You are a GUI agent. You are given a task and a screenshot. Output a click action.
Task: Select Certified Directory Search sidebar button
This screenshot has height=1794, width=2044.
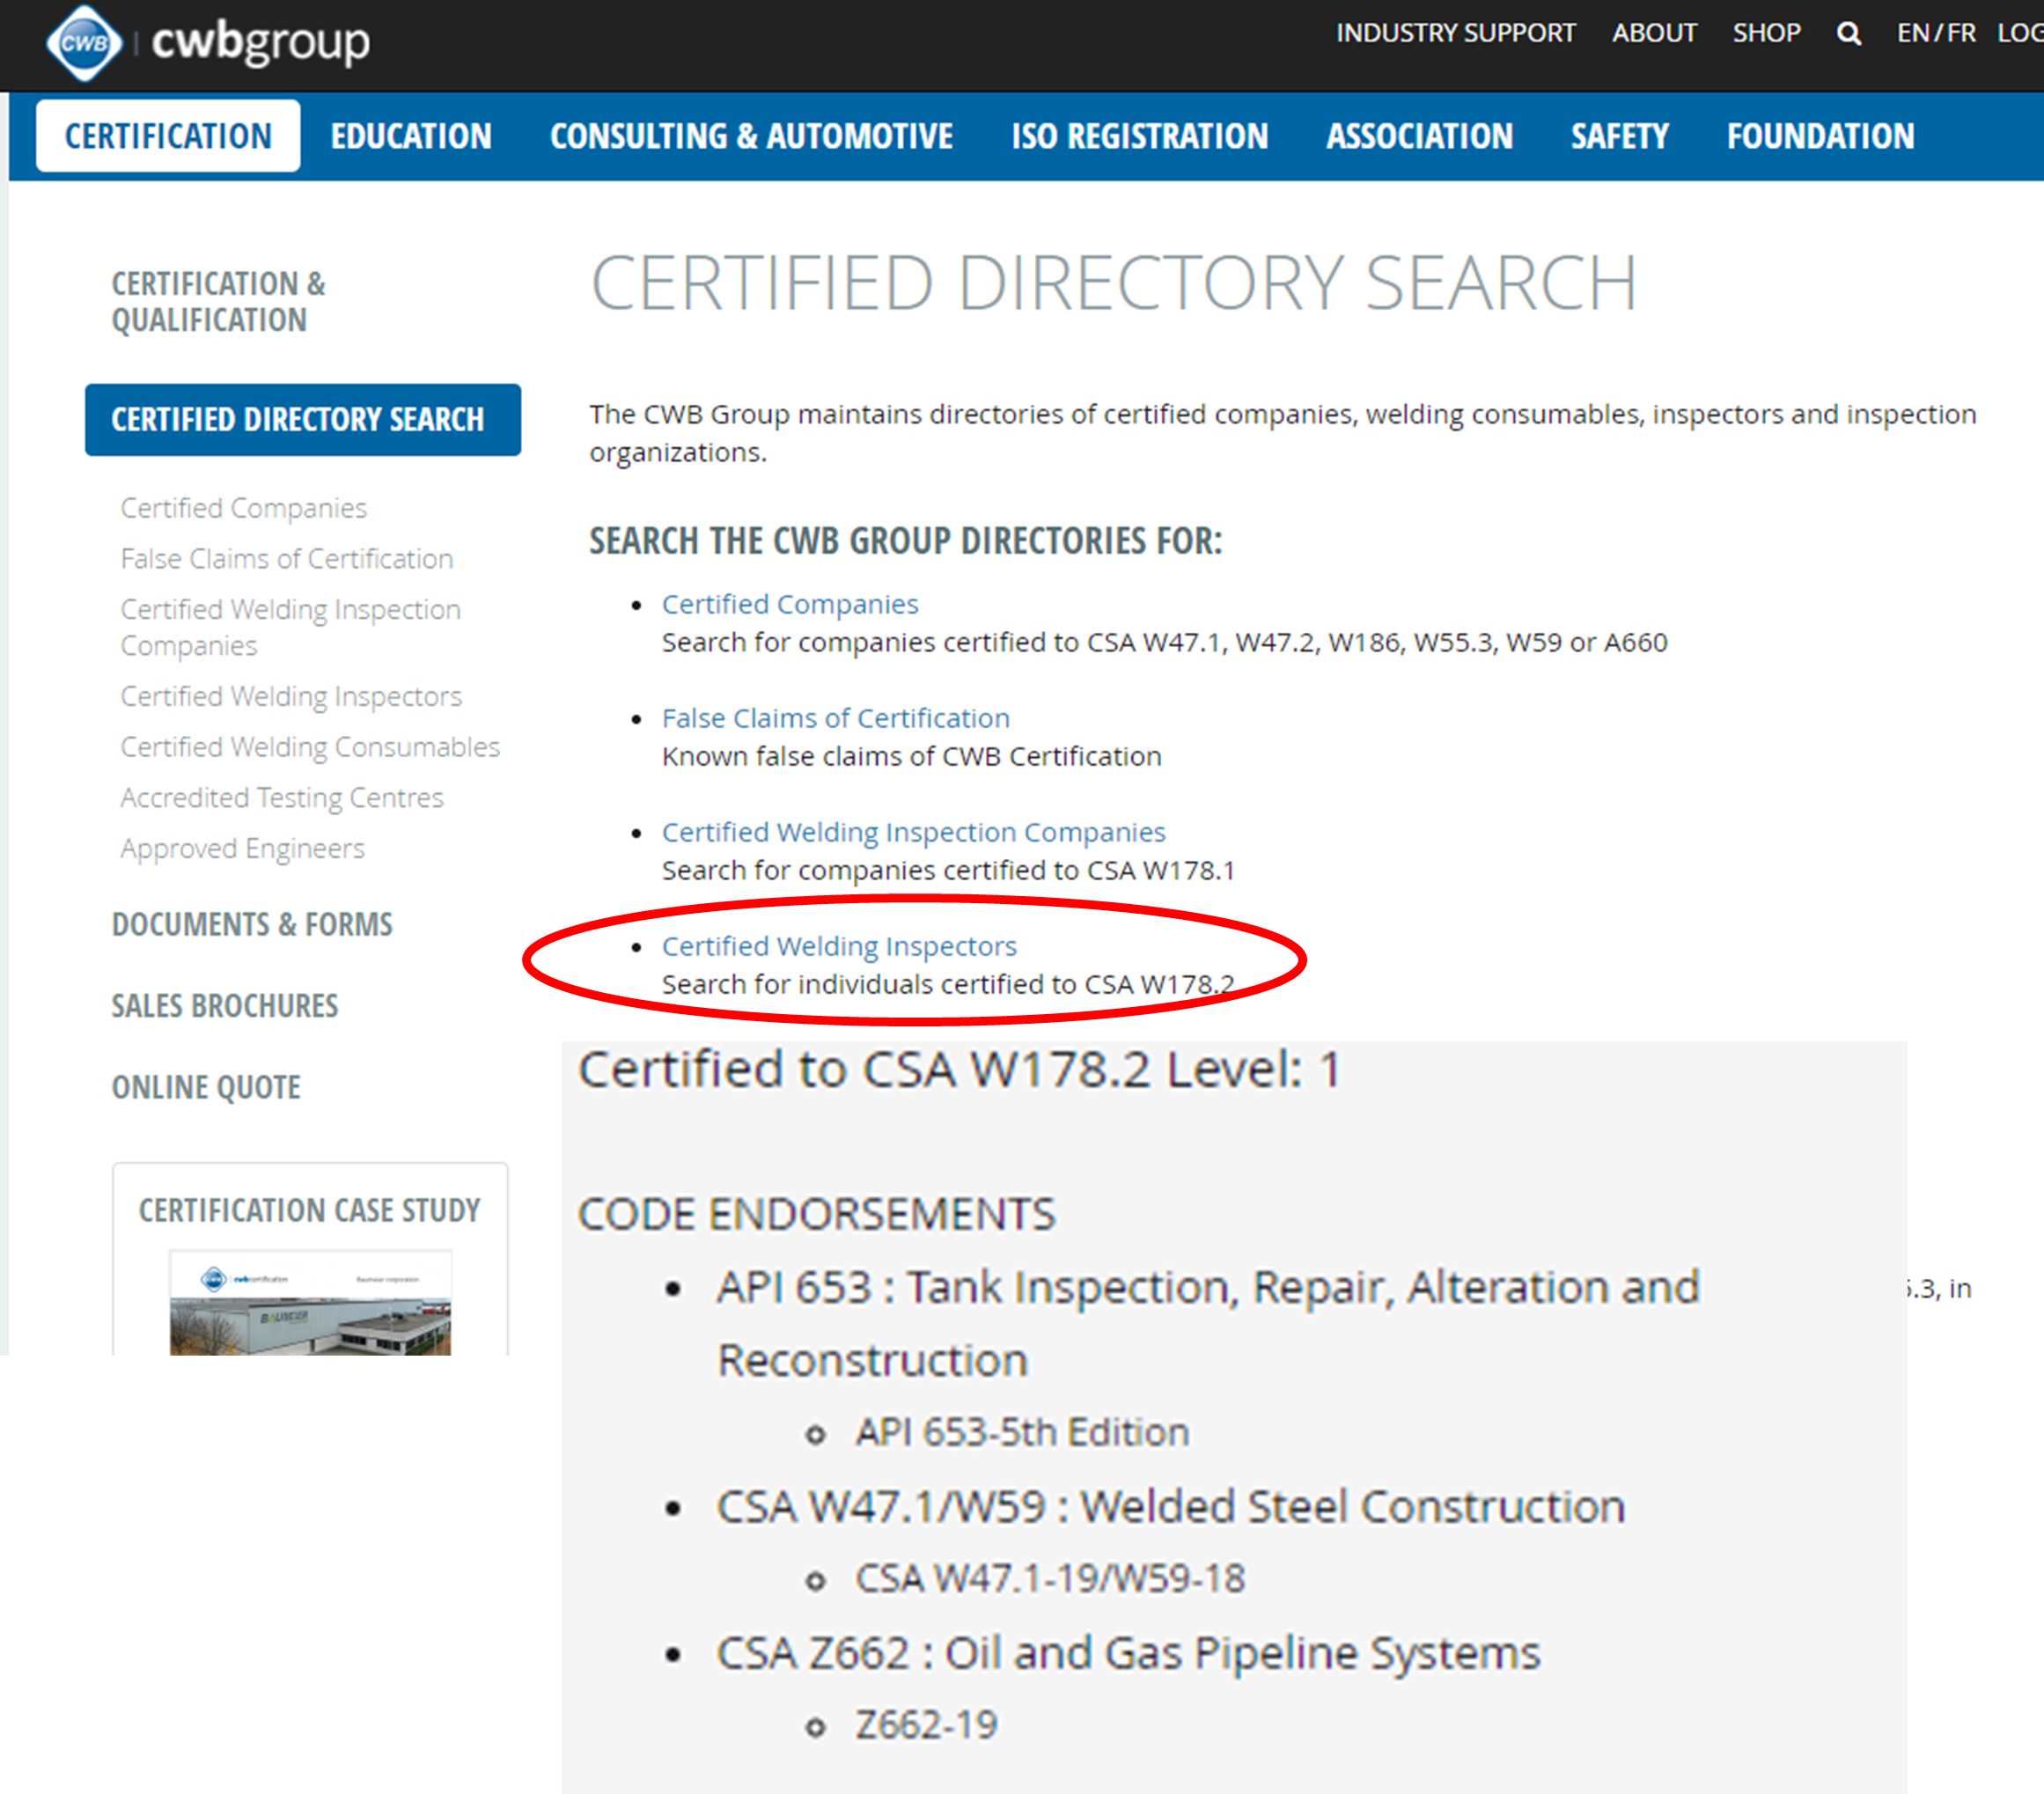pos(303,420)
